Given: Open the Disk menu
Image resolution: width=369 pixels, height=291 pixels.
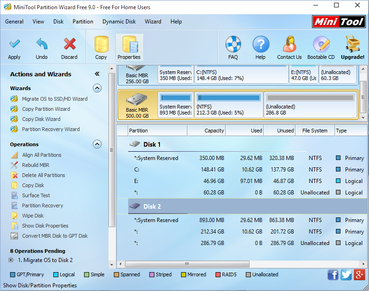Looking at the screenshot, I should pos(58,22).
